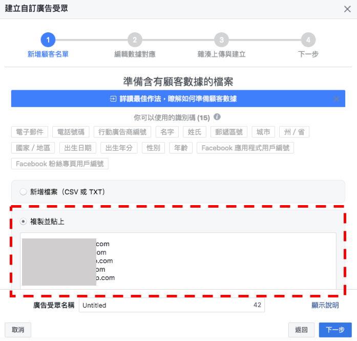This screenshot has width=357, height=341.
Task: Click step 2 circle 編輯數據對應
Action: click(134, 40)
